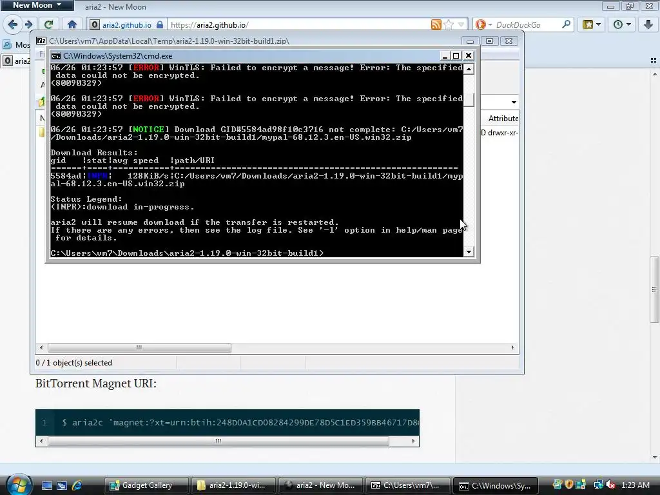The image size is (660, 495).
Task: Launch Internet Explorer from quick launch
Action: (77, 485)
